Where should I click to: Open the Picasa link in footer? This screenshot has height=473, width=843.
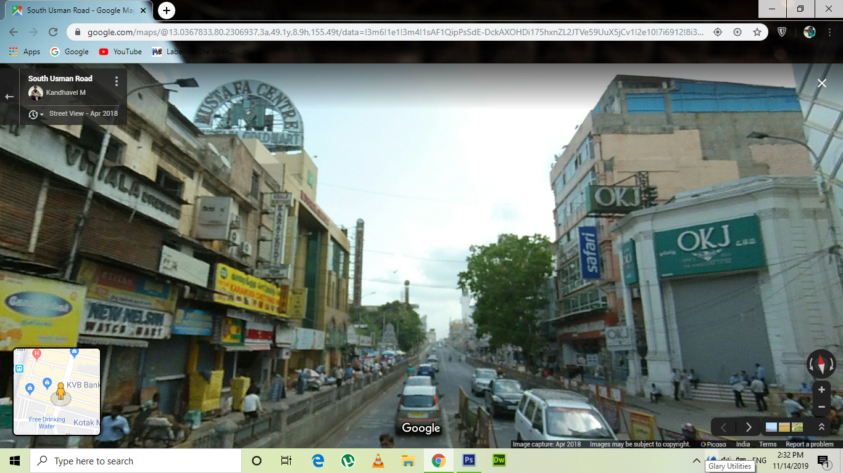713,444
